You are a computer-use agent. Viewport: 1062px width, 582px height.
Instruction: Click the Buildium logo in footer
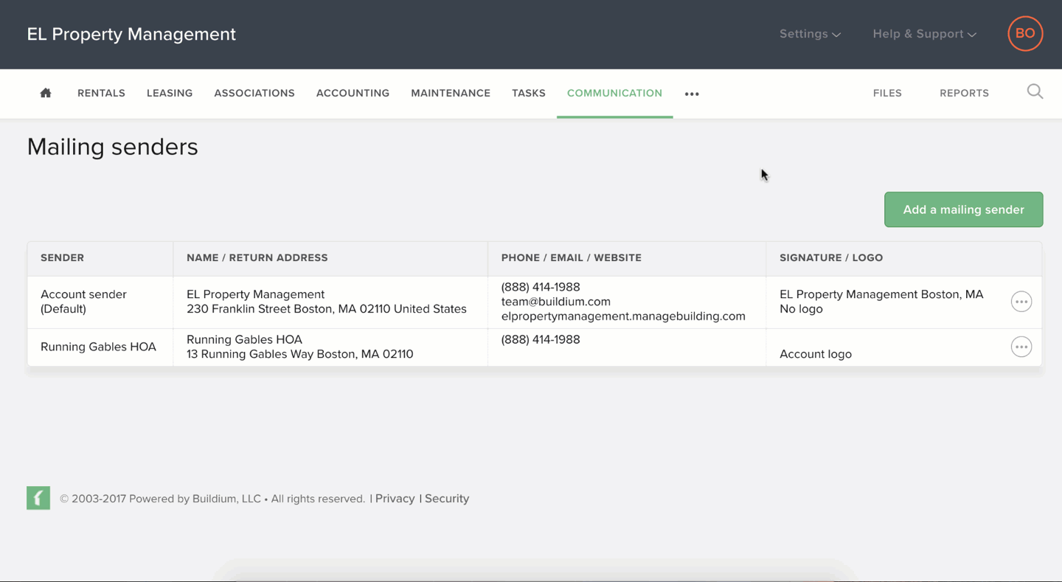tap(38, 498)
